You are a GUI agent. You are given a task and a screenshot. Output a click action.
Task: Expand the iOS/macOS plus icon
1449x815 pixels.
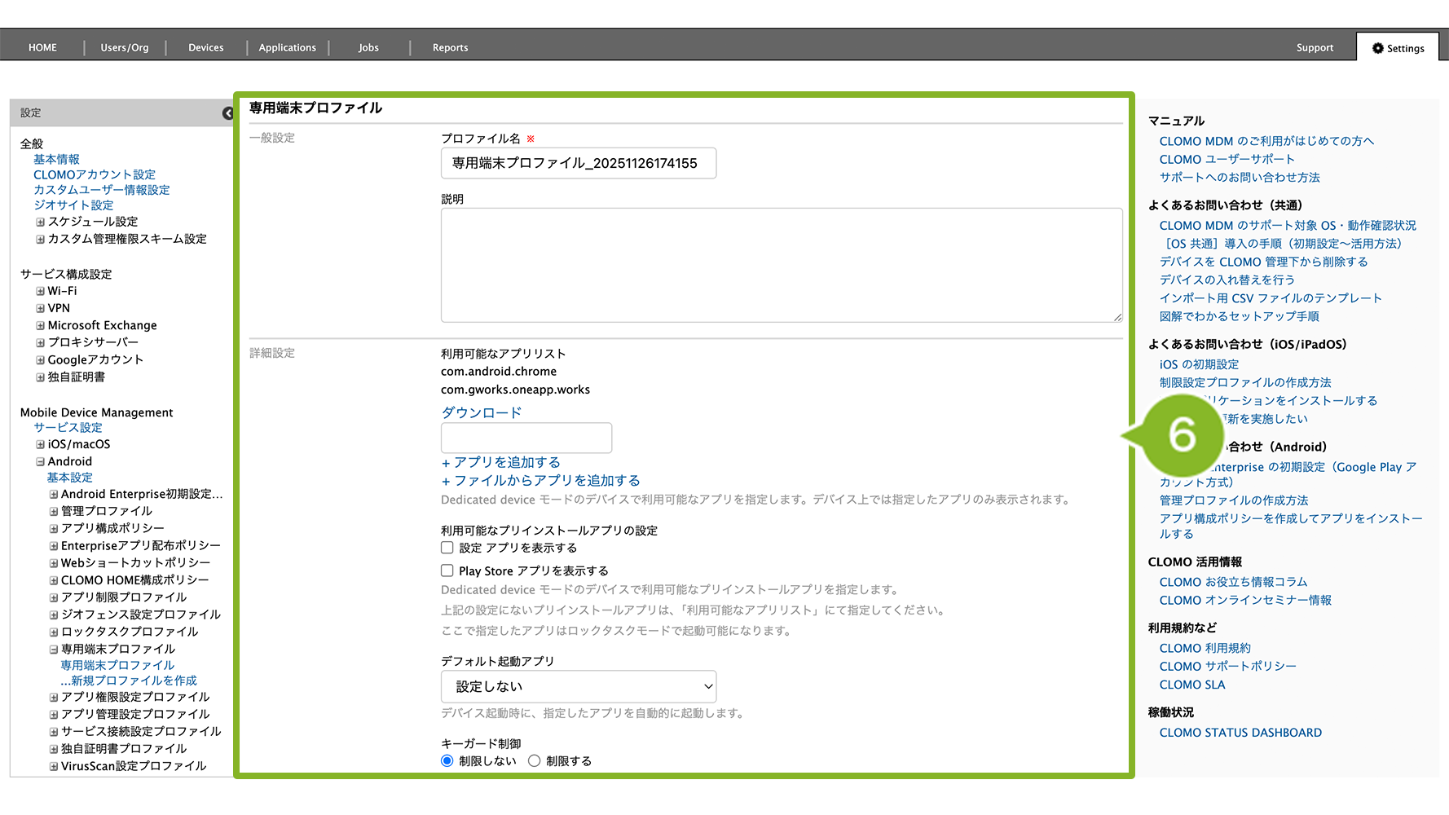(x=40, y=444)
